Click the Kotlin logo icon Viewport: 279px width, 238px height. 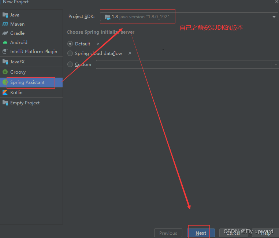coord(5,93)
